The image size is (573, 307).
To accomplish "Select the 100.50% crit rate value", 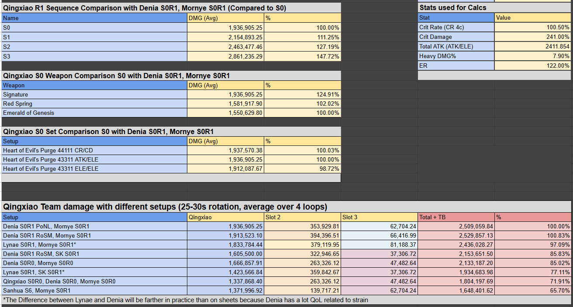I will (533, 27).
